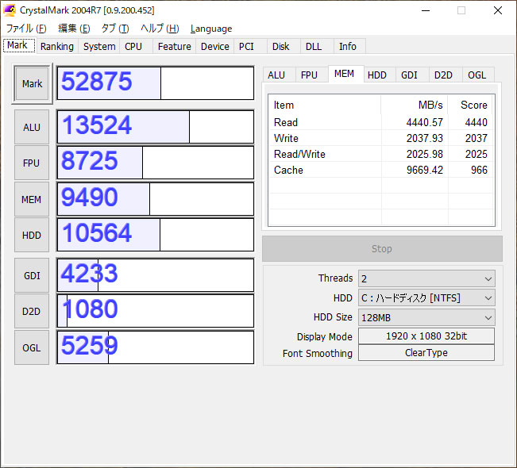Run the FPU benchmark button
This screenshot has width=517, height=468.
click(32, 163)
